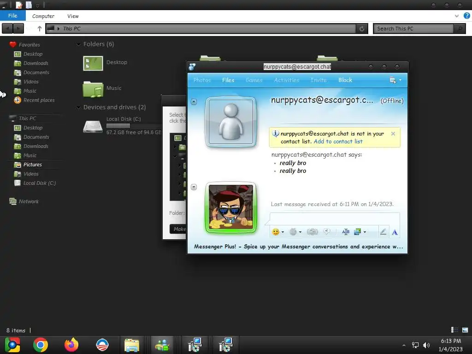Open the emoticon dropdown arrow
The image size is (472, 354).
283,232
